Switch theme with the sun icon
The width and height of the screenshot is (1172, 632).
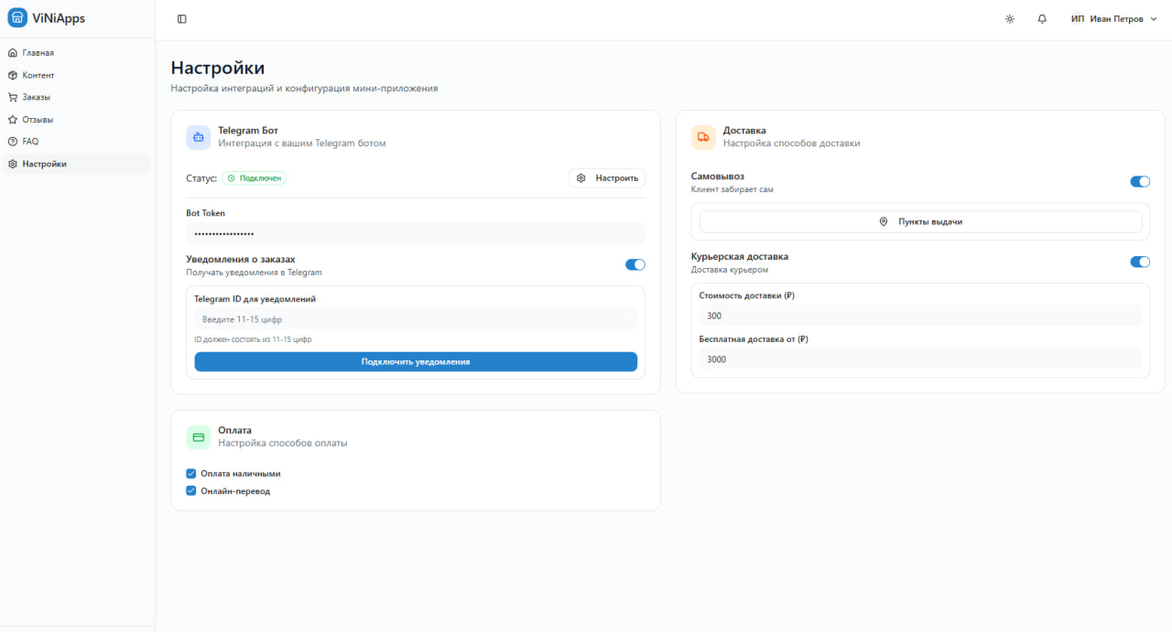(1010, 19)
